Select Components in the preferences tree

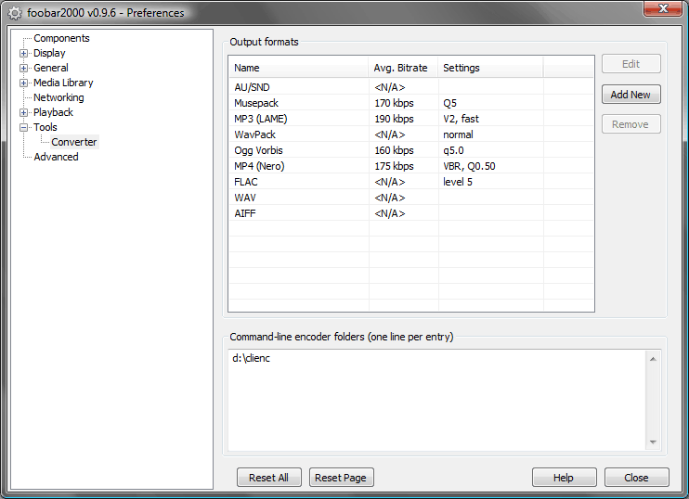click(61, 38)
